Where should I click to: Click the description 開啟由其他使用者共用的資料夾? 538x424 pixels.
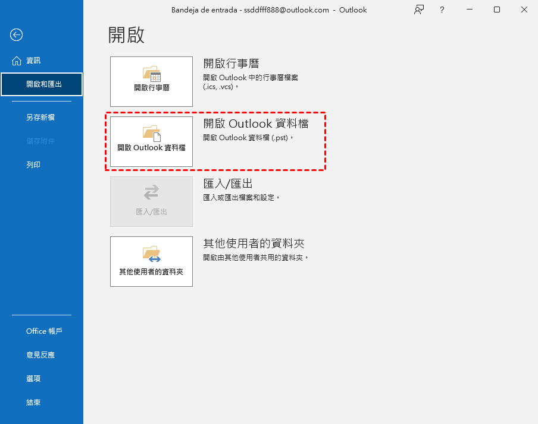point(256,258)
